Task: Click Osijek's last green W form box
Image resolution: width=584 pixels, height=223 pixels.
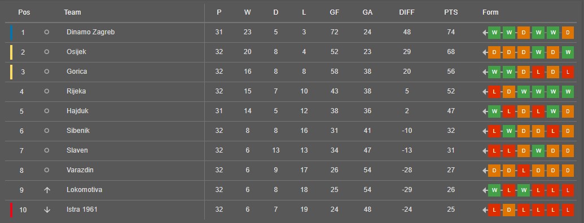Action: click(568, 52)
